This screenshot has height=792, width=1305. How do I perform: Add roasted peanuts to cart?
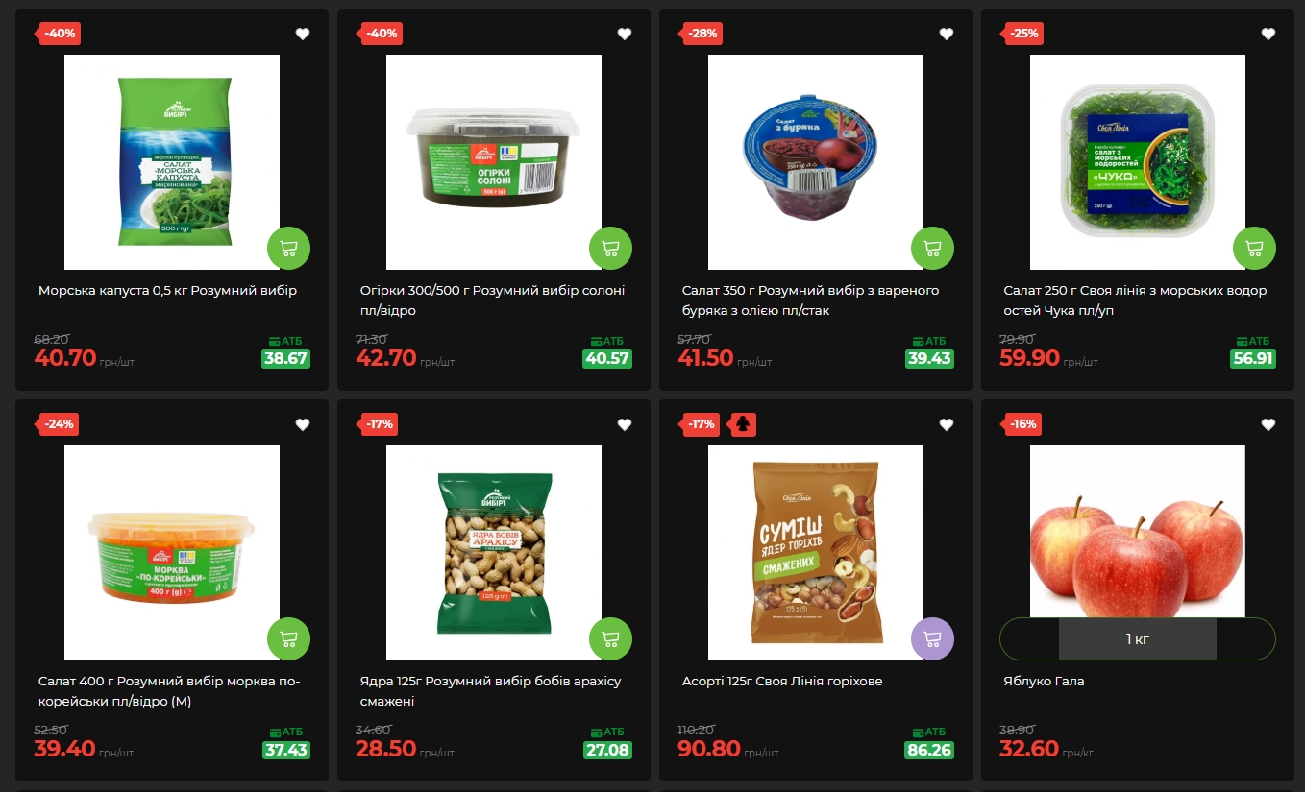610,639
